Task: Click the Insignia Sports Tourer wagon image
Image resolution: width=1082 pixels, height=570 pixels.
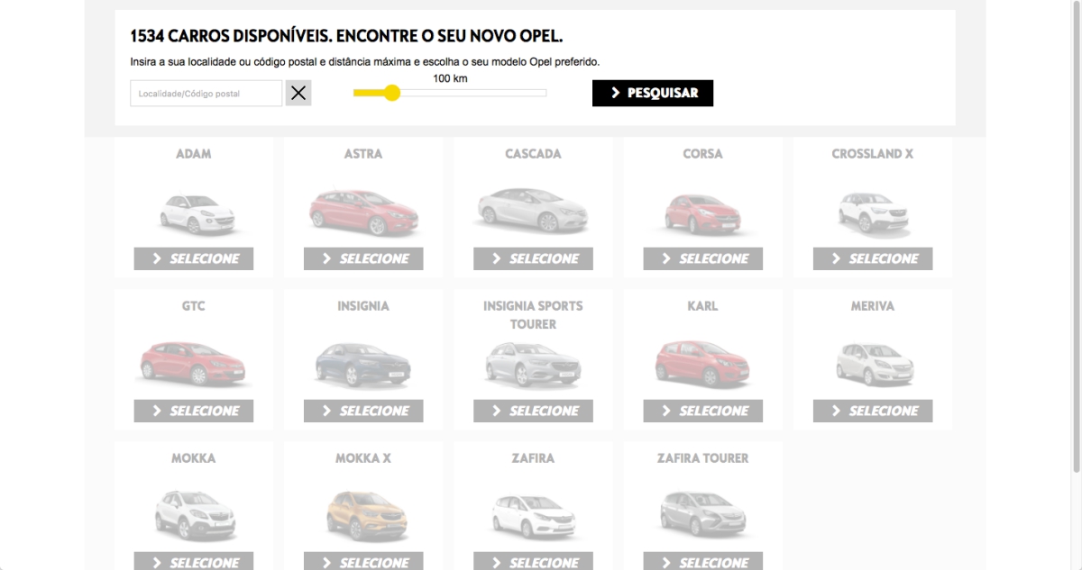Action: coord(533,365)
